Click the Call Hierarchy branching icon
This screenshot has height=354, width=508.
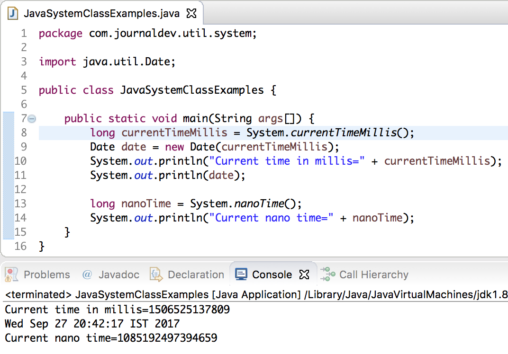(x=327, y=274)
